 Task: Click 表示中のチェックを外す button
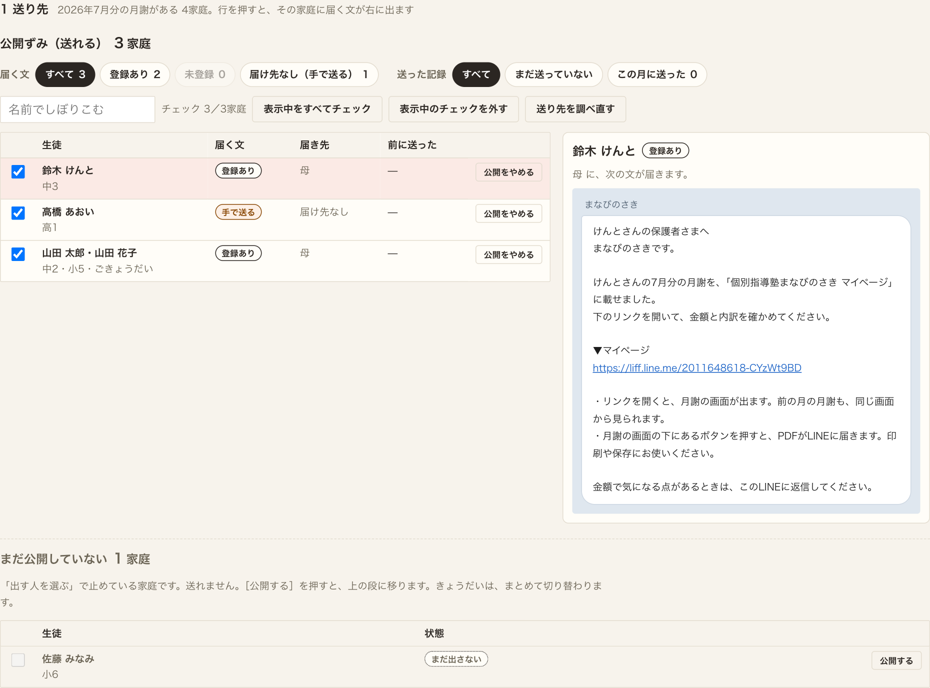click(453, 109)
